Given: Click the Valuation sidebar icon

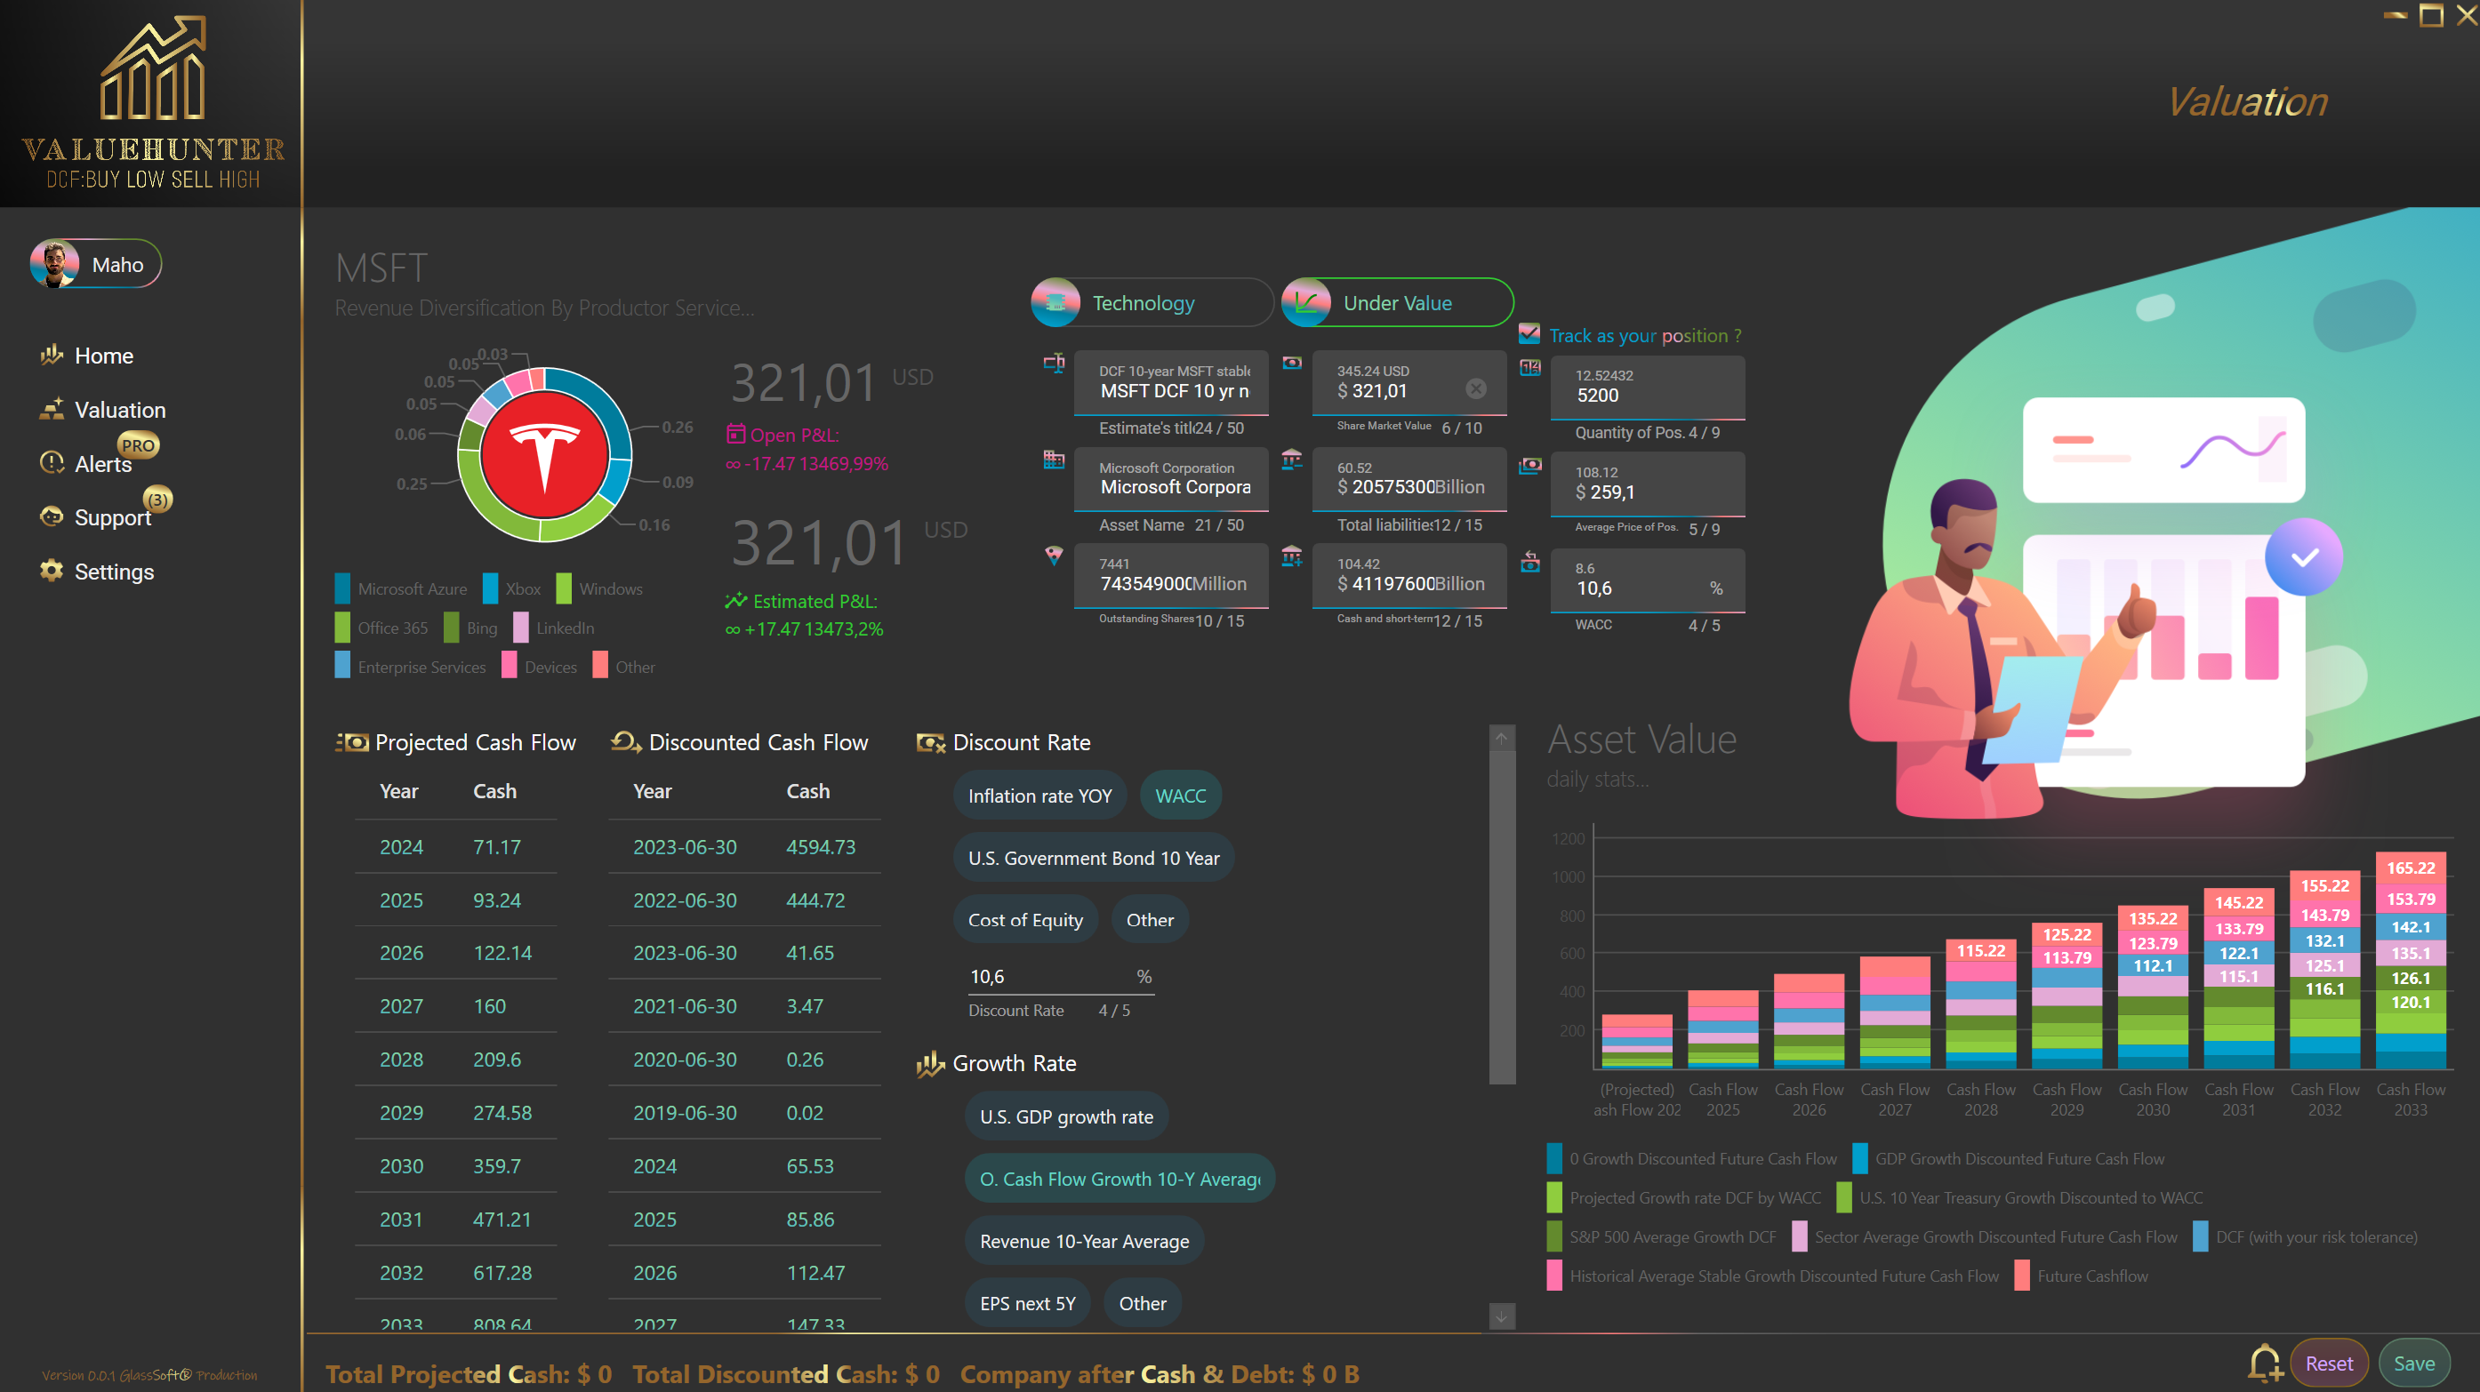Looking at the screenshot, I should (51, 408).
